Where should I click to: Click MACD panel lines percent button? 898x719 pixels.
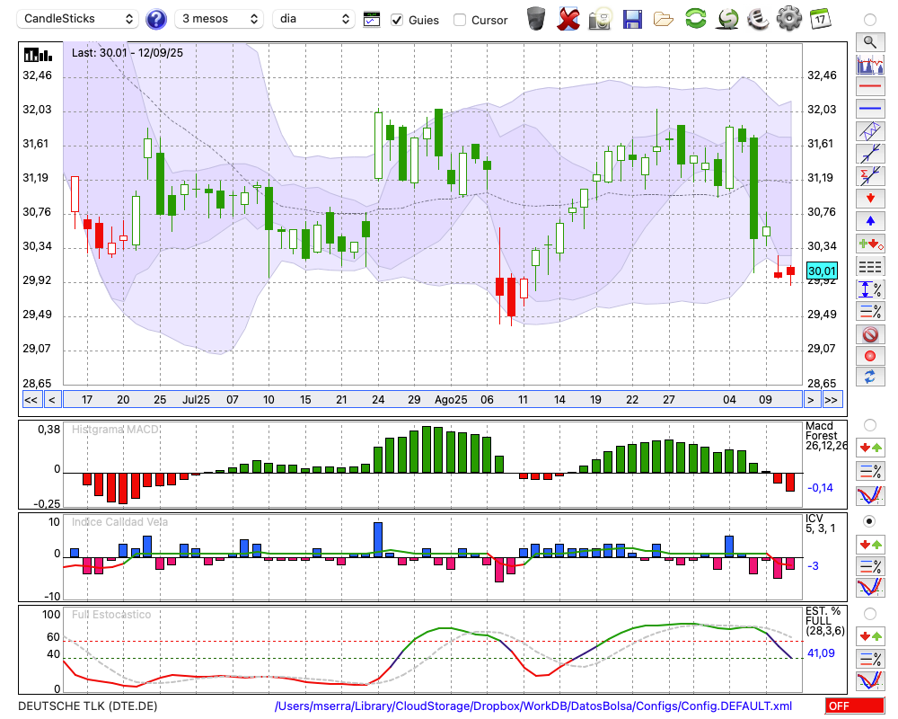[870, 471]
